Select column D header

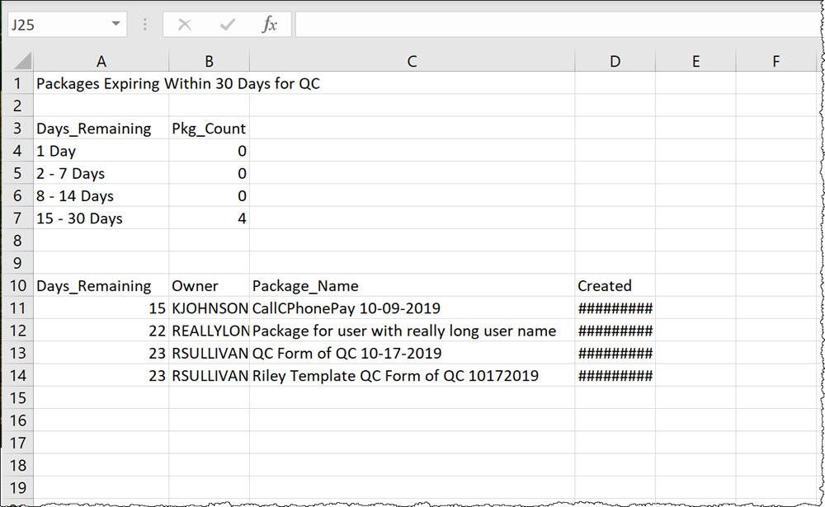(615, 62)
